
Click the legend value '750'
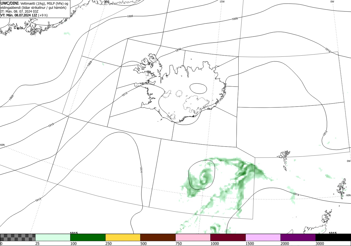pos(179,244)
